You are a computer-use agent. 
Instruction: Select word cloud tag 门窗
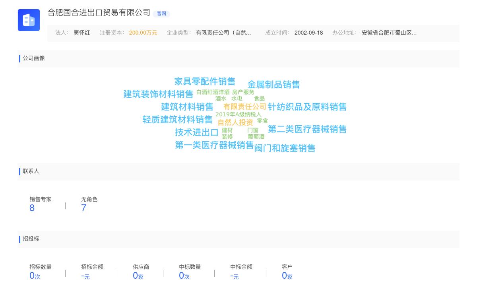point(253,130)
